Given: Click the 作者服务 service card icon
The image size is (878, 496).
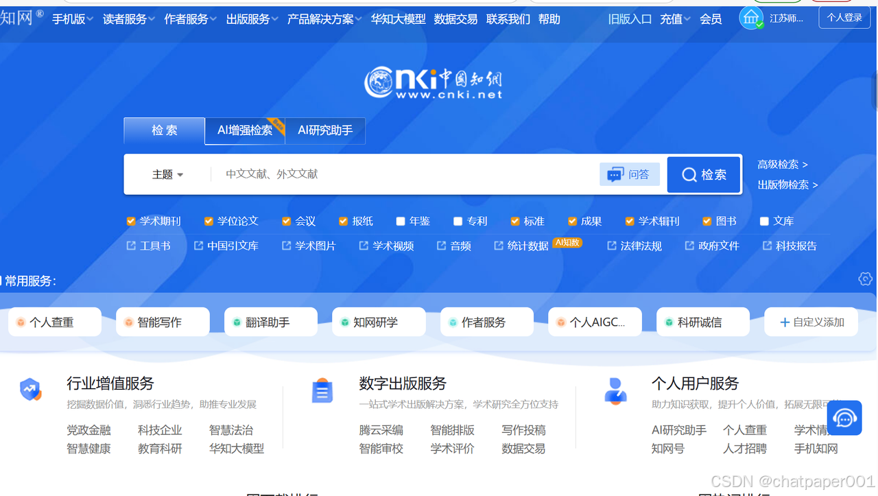Looking at the screenshot, I should coord(453,322).
